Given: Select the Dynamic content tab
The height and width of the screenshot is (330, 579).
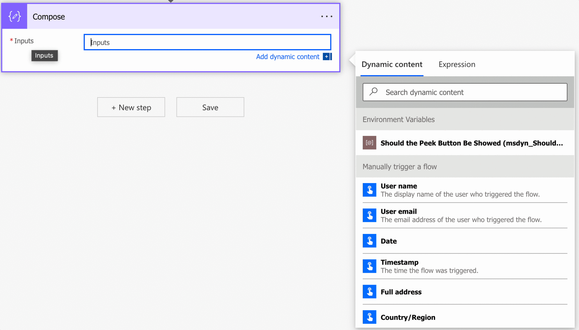Looking at the screenshot, I should [x=392, y=64].
